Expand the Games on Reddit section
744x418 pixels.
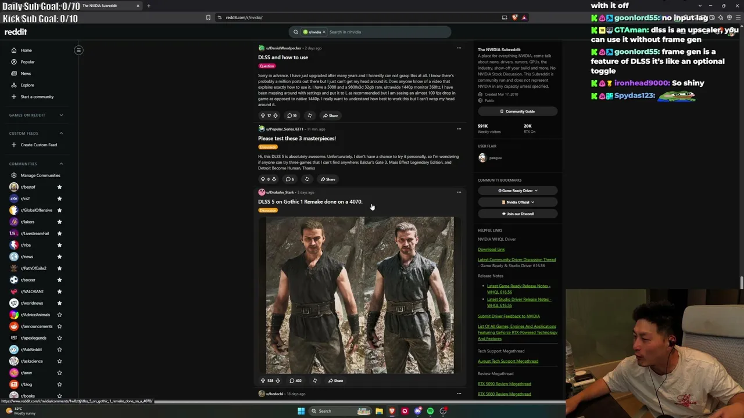coord(61,115)
